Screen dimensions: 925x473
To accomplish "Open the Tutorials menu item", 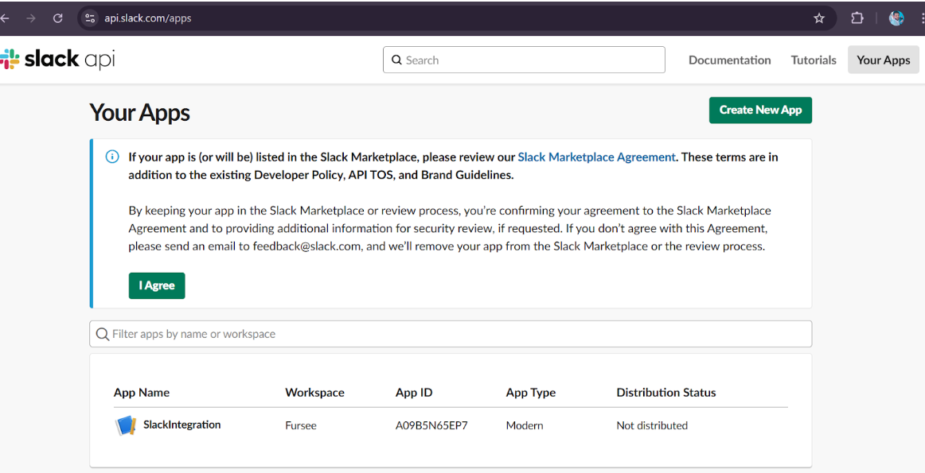I will [x=814, y=60].
